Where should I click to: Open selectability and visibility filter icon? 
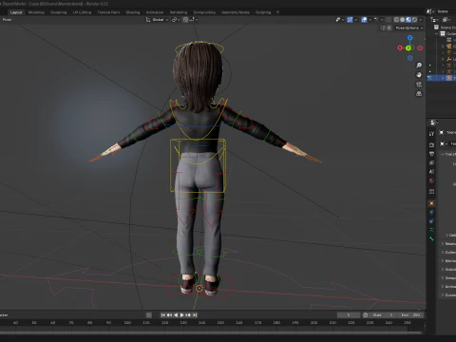pos(339,20)
